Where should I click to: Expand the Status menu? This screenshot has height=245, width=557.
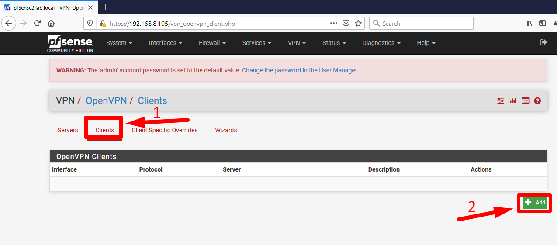tap(334, 43)
